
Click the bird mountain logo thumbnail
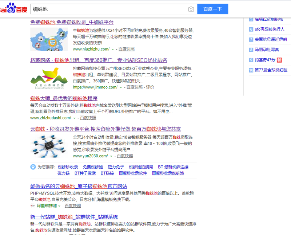tap(49, 78)
